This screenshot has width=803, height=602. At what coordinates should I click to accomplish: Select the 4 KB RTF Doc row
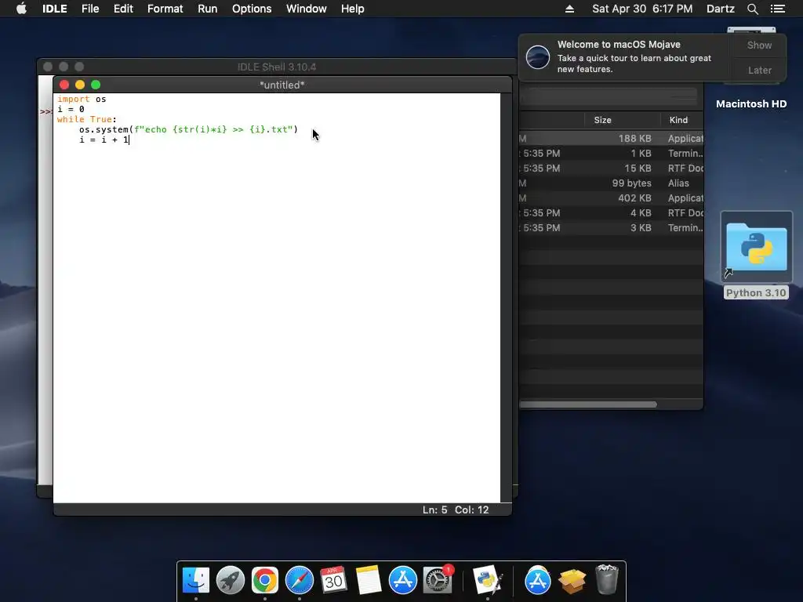pyautogui.click(x=612, y=212)
